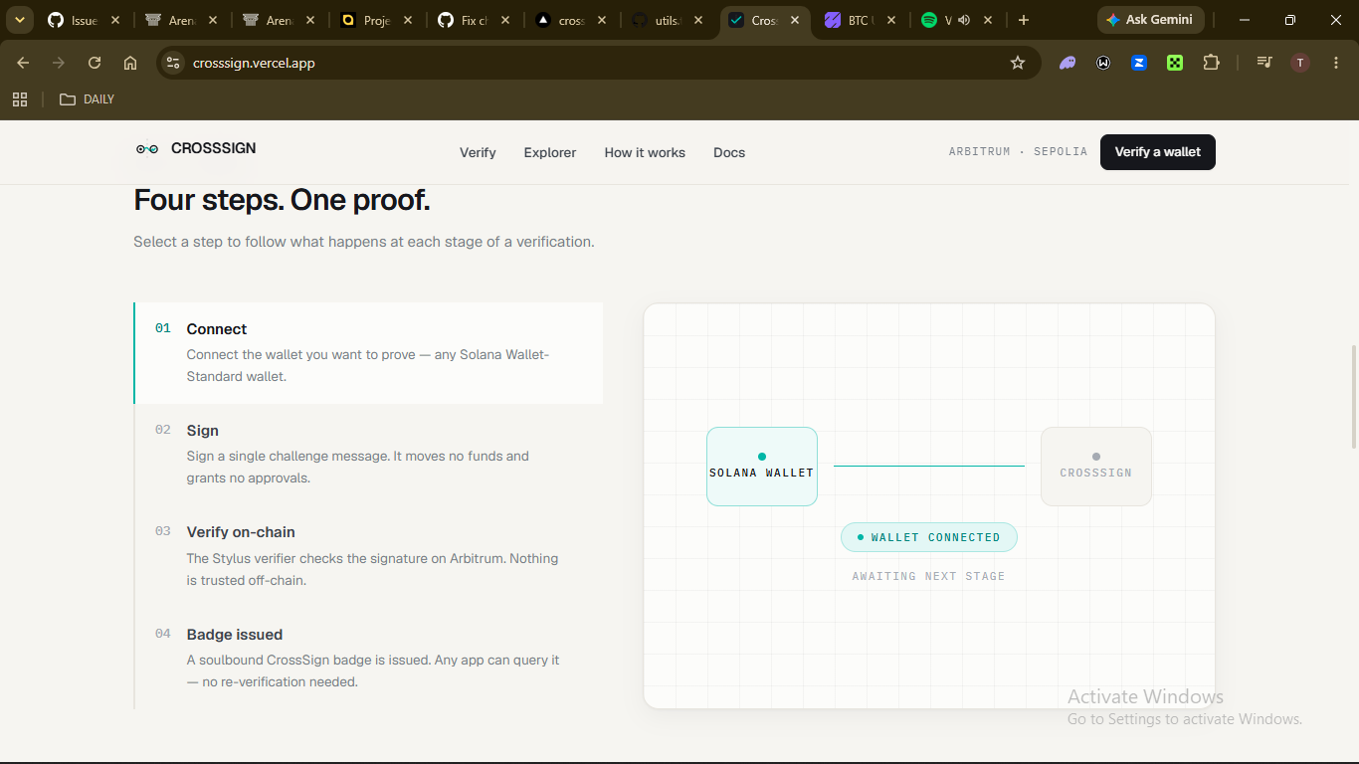The width and height of the screenshot is (1359, 764).
Task: Switch to the Proje tab
Action: 377,20
